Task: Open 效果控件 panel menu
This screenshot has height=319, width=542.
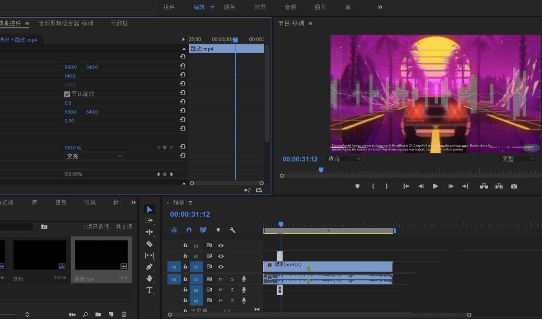Action: pos(27,23)
